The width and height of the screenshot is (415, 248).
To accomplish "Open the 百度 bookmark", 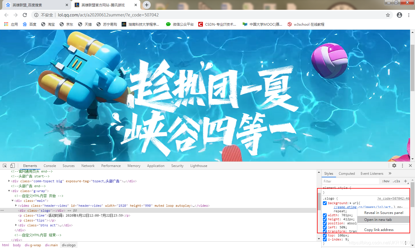I will 30,24.
